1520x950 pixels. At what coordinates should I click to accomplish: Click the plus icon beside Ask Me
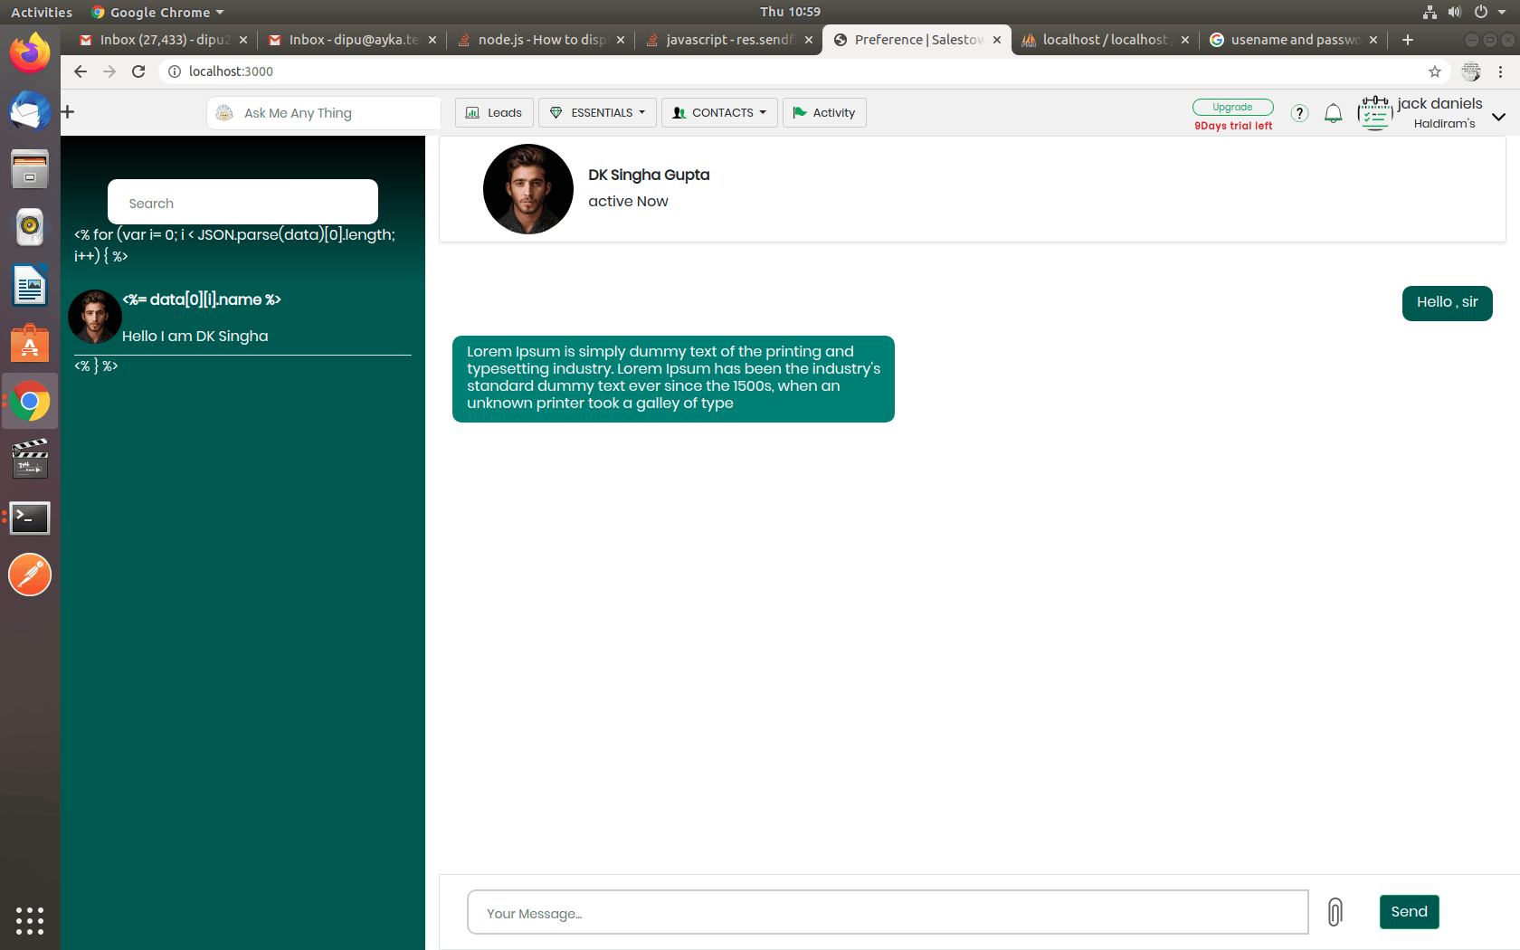(68, 112)
